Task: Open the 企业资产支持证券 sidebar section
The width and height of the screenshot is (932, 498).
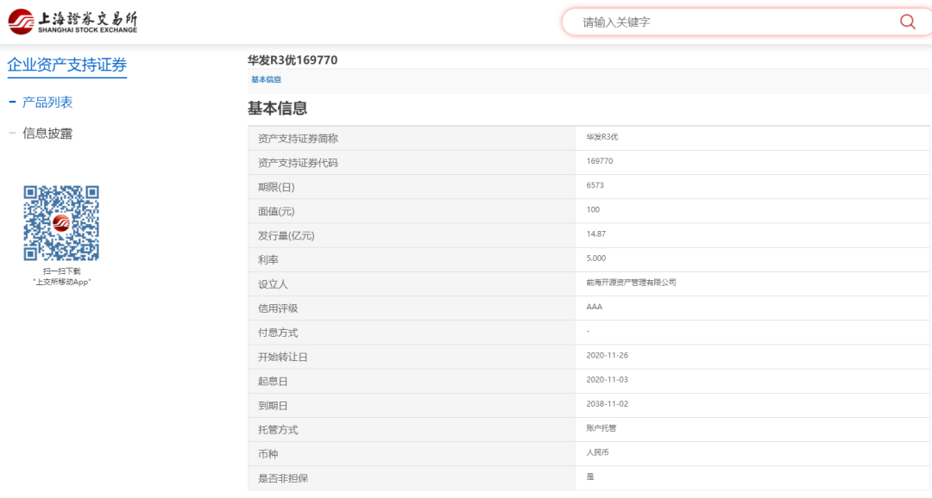Action: coord(66,63)
